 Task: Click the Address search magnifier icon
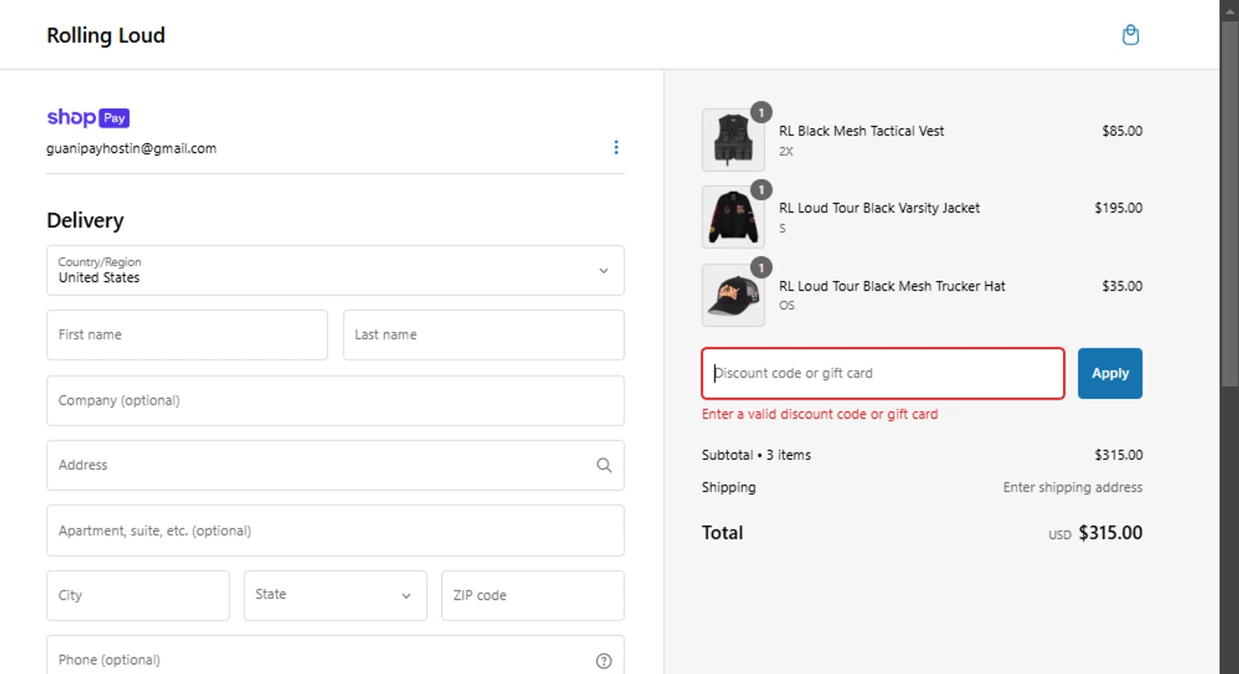click(x=604, y=465)
